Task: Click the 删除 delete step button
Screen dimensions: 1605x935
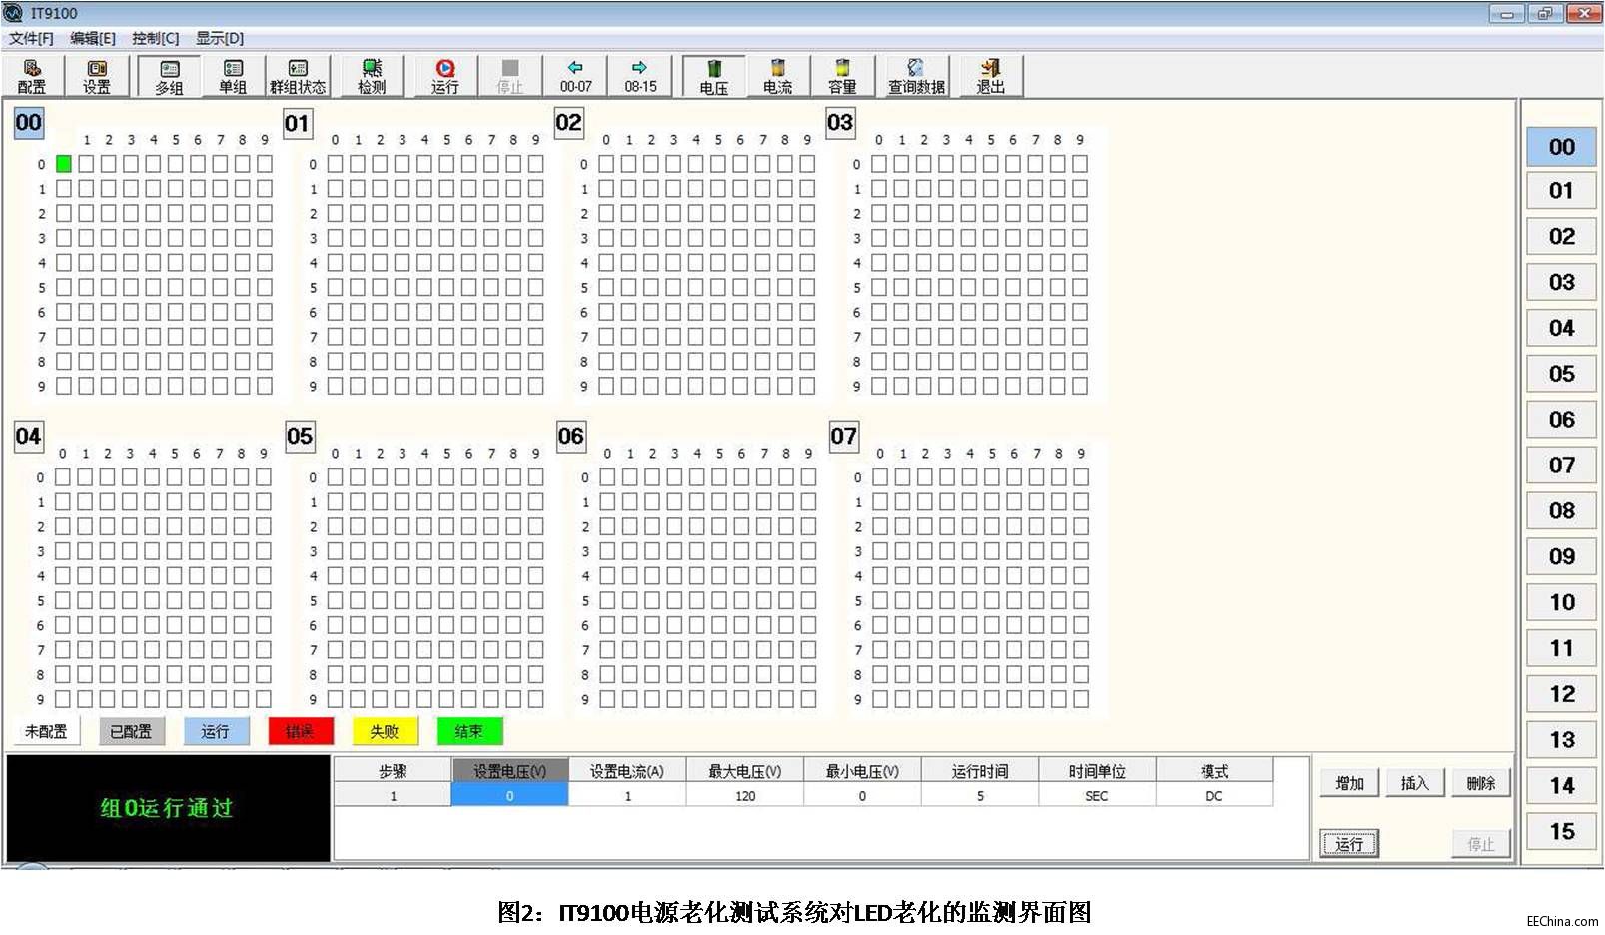Action: click(1481, 783)
